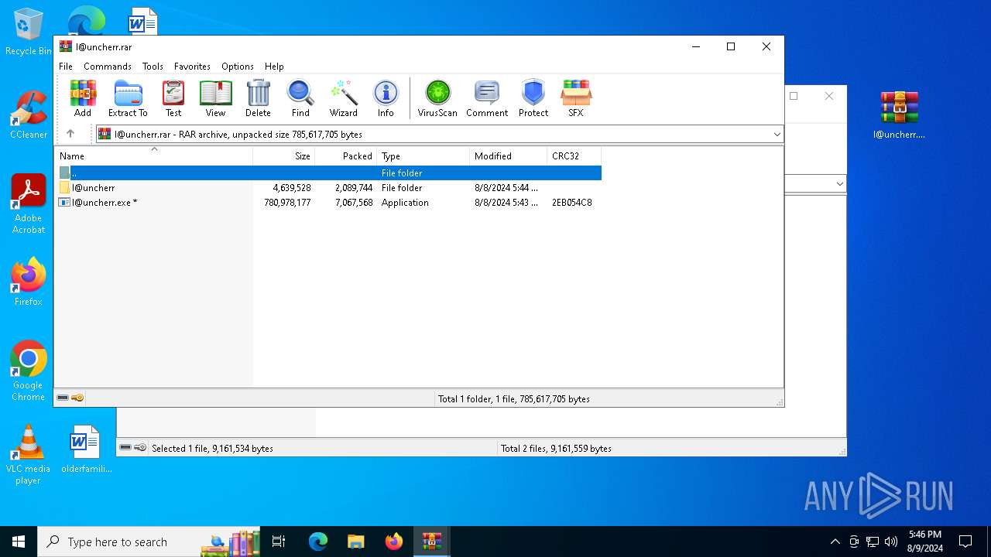Select the l@uncherr.exe file row
991x557 pixels.
(328, 203)
